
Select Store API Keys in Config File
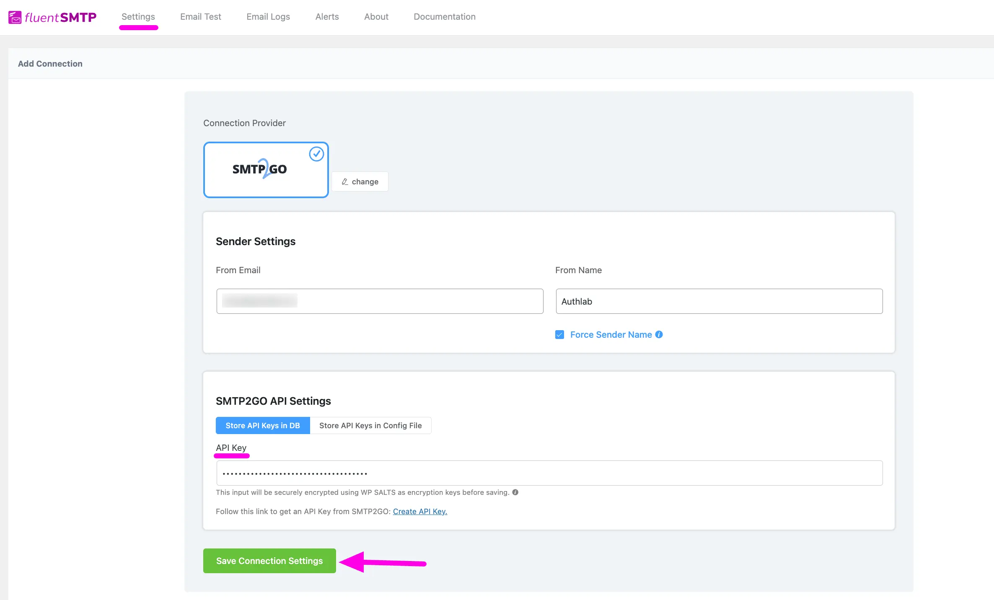pos(370,425)
